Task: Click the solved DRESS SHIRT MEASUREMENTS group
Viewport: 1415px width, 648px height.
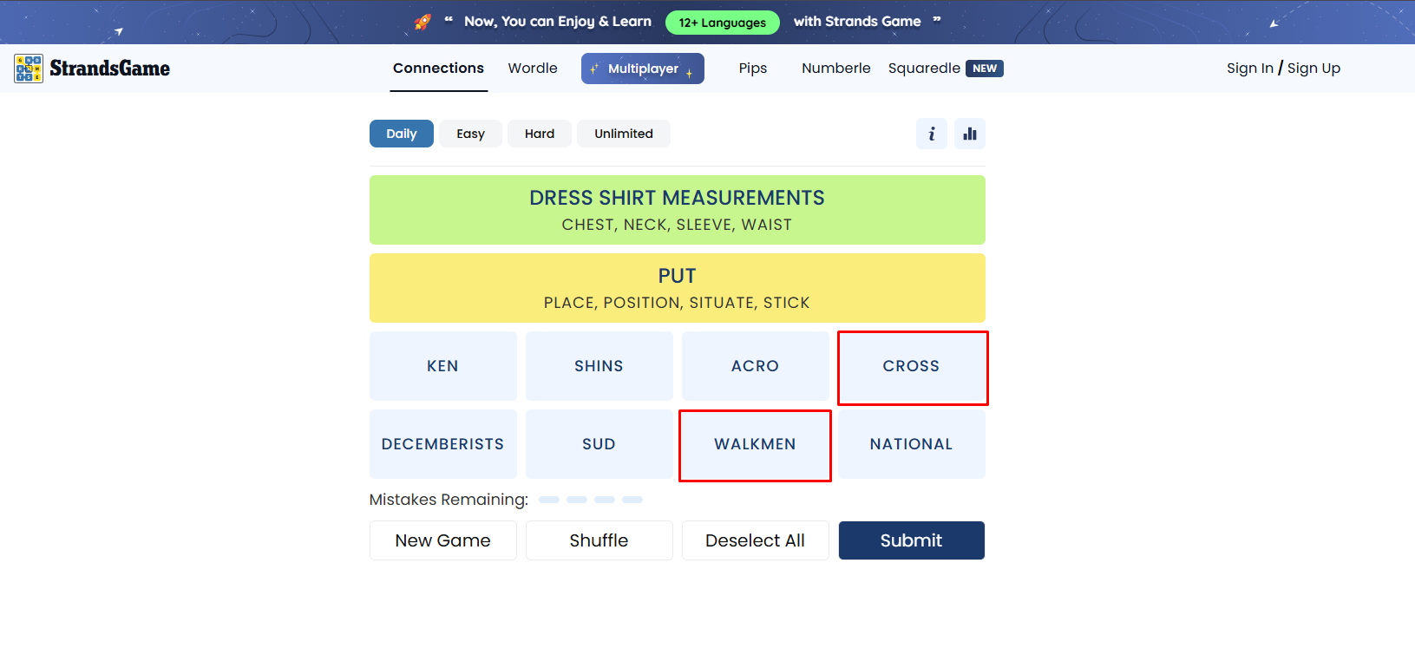Action: point(677,210)
